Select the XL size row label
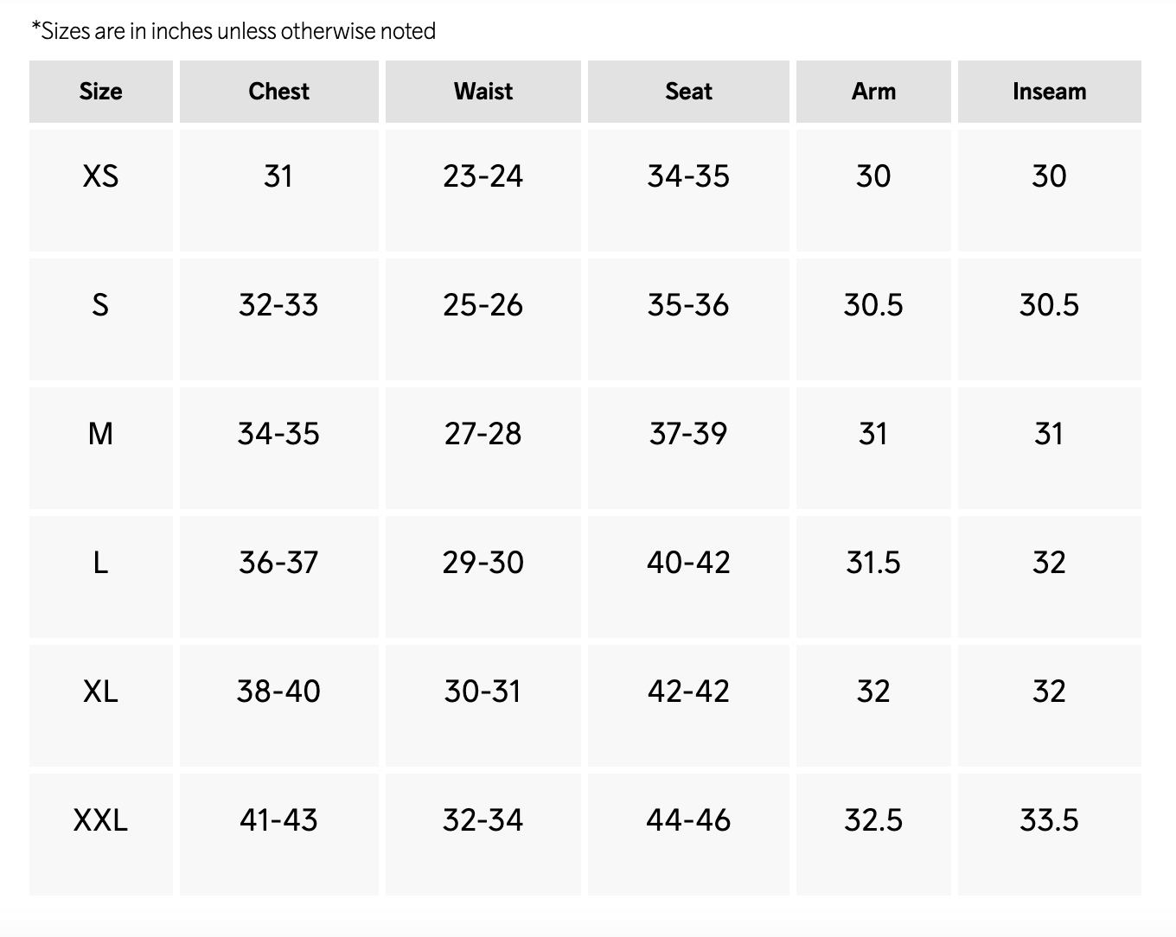The image size is (1176, 937). pos(100,692)
